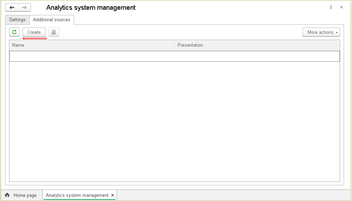Viewport: 352px width, 201px height.
Task: Activate the Analytics system management bottom tab
Action: tap(77, 195)
